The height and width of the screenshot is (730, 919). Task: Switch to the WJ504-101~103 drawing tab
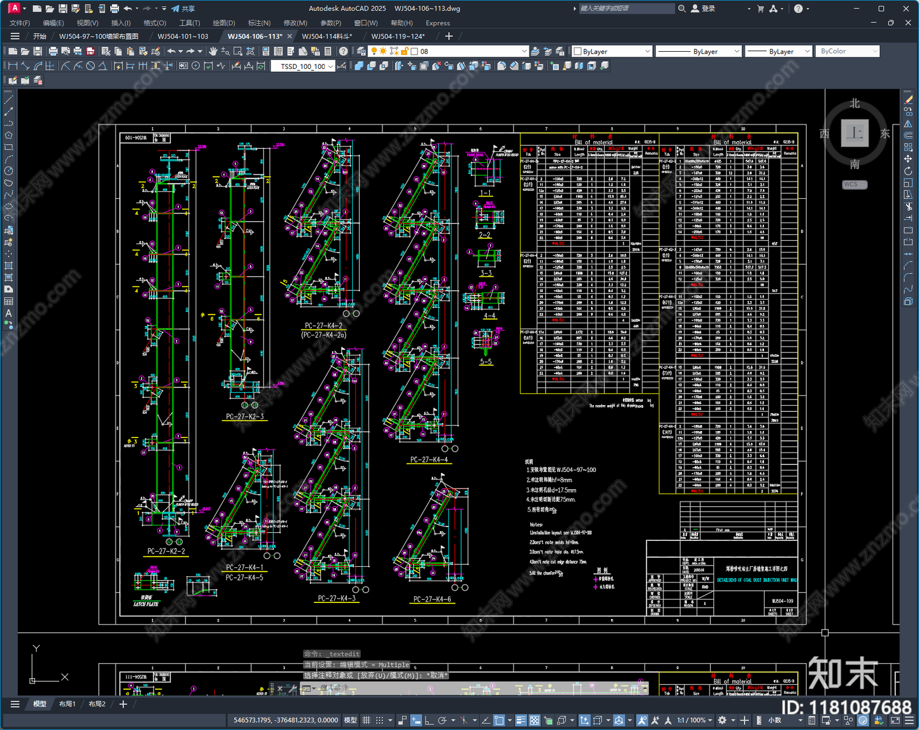183,36
